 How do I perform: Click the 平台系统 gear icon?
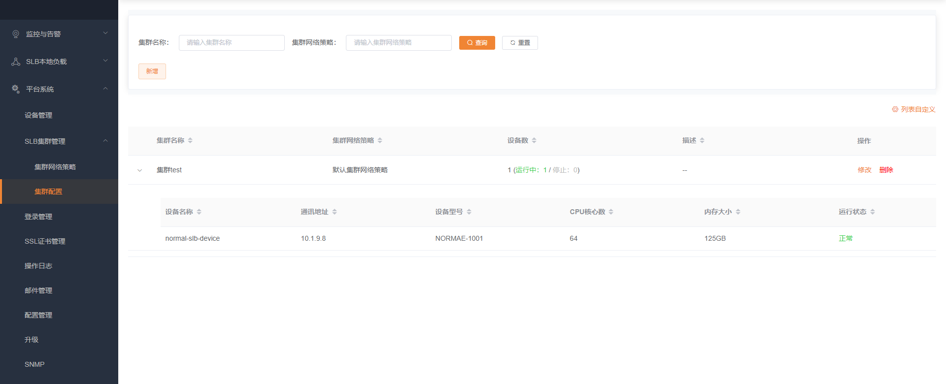[16, 89]
